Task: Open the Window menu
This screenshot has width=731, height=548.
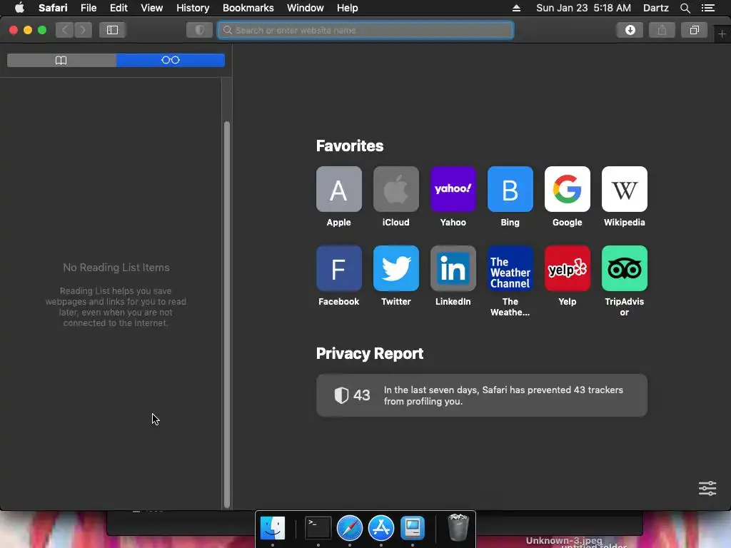Action: coord(306,8)
